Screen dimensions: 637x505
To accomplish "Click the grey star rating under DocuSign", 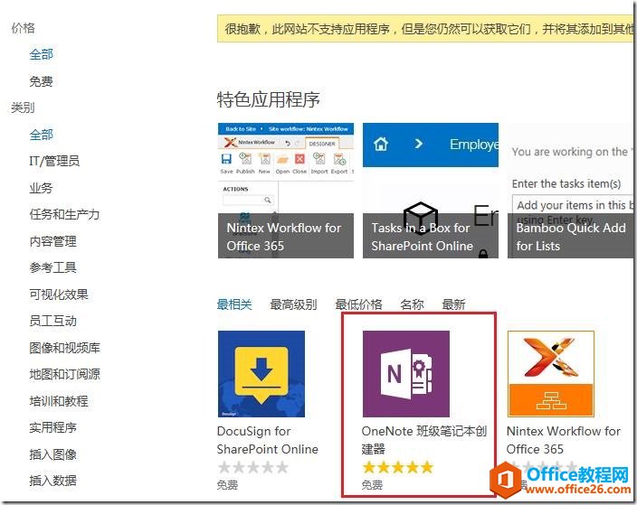I will [252, 467].
